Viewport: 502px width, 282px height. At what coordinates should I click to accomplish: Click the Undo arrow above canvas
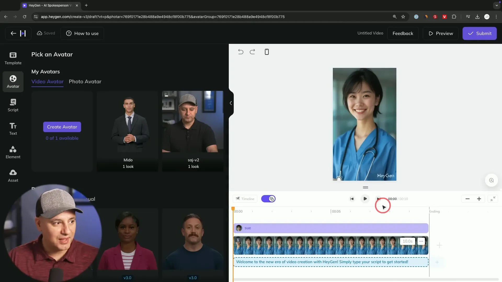[241, 52]
